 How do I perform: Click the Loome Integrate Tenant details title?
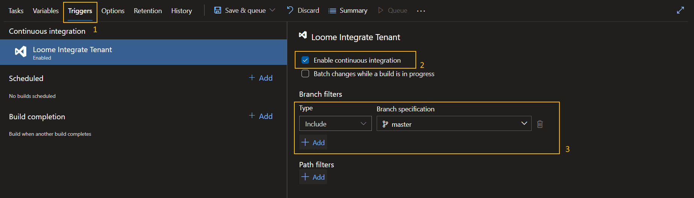(356, 37)
